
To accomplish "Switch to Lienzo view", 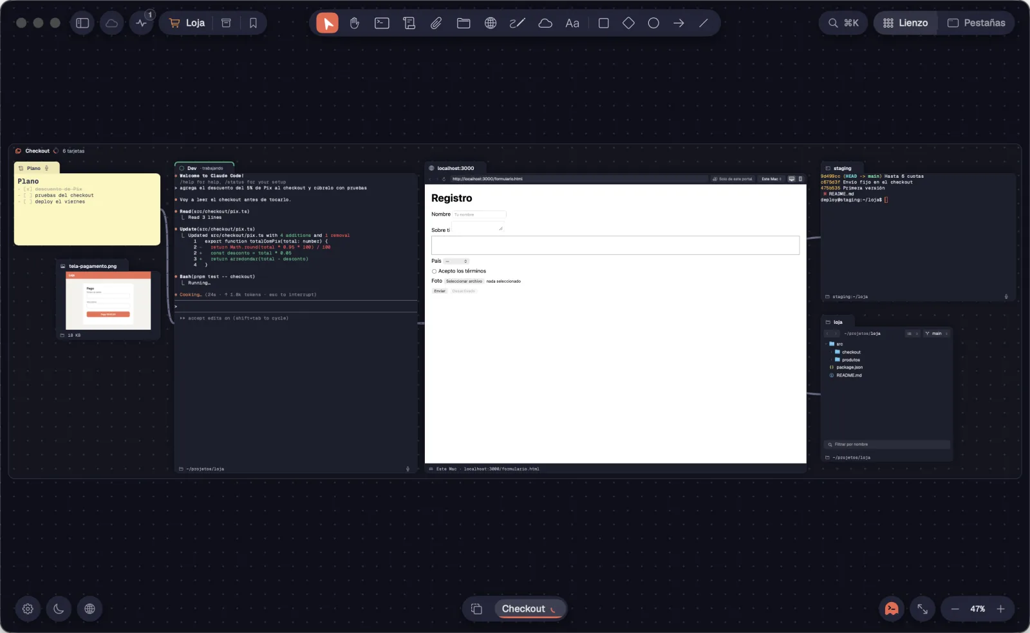I will pyautogui.click(x=905, y=23).
